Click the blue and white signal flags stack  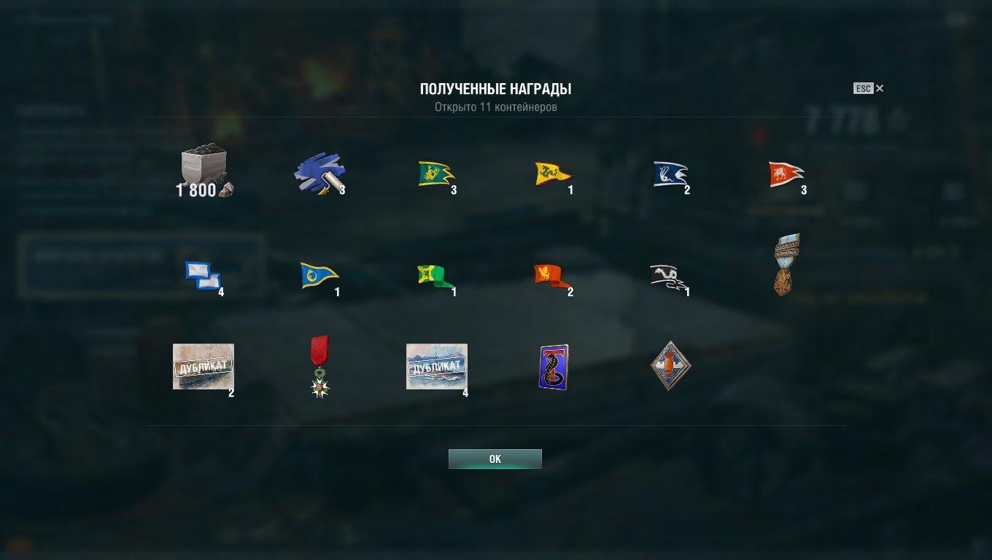coord(204,276)
